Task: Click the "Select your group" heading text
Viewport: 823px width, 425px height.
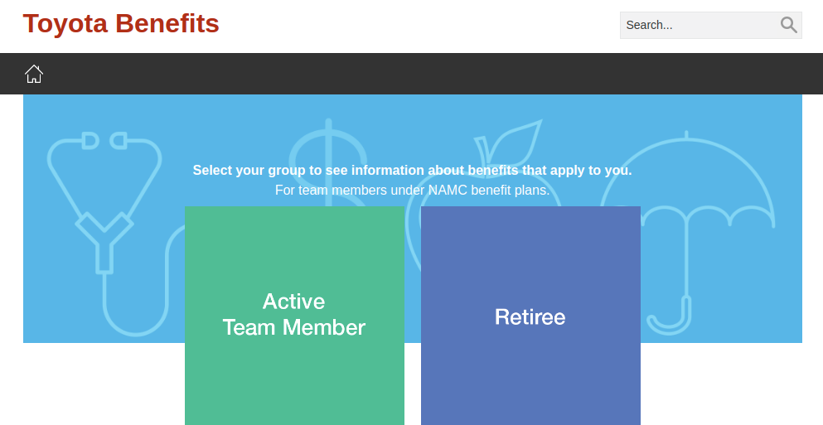Action: [x=412, y=171]
